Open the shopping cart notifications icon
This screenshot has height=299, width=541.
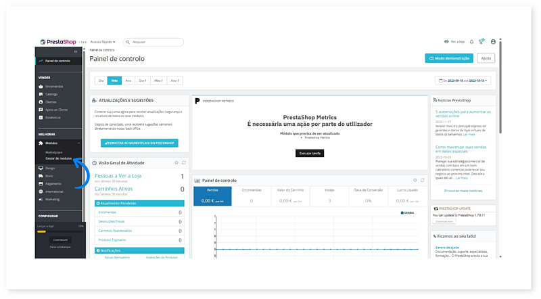(x=481, y=42)
